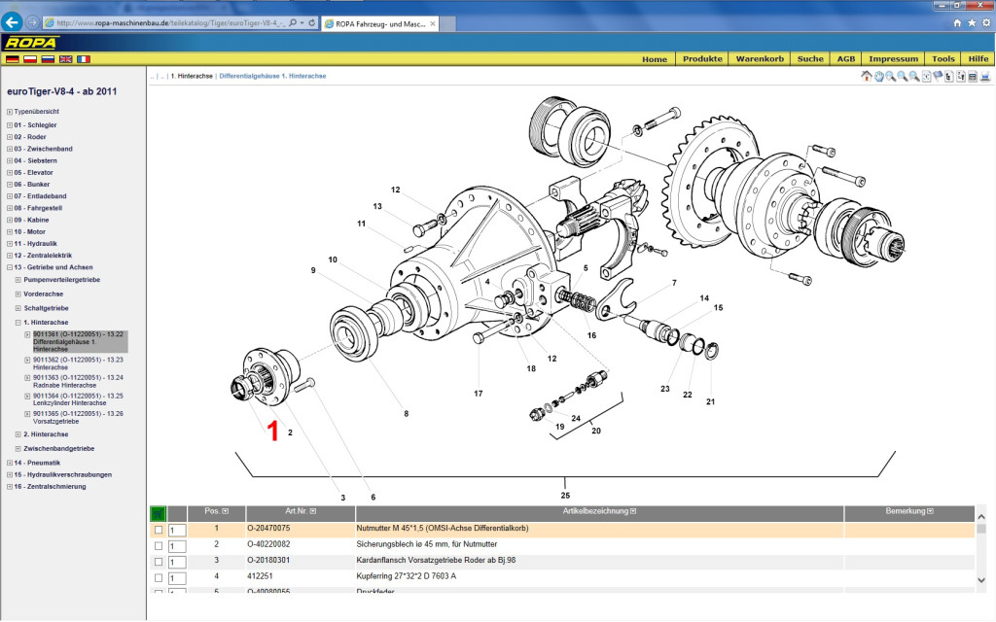Expand the 2. Hinterachse subnode
Screen dimensions: 996x622
coord(18,434)
